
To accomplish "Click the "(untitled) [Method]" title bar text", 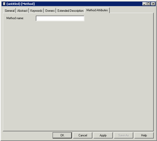I will tap(21, 4).
